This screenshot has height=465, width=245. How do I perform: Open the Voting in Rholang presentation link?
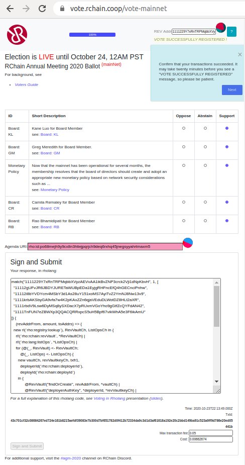point(109,399)
